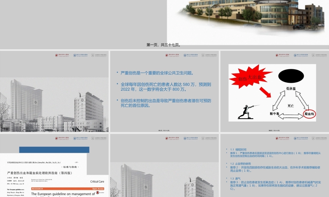329x197 pixels.
Task: Select the circled 凝血病 label in diagram
Action: pyautogui.click(x=310, y=114)
